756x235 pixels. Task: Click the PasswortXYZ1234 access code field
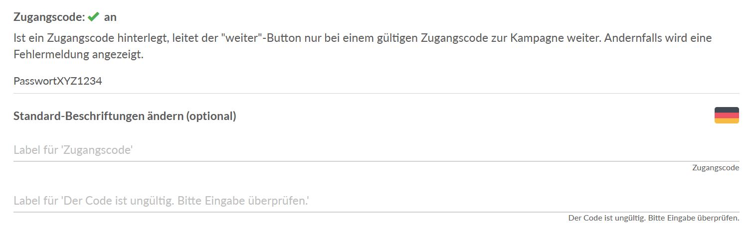tap(377, 81)
